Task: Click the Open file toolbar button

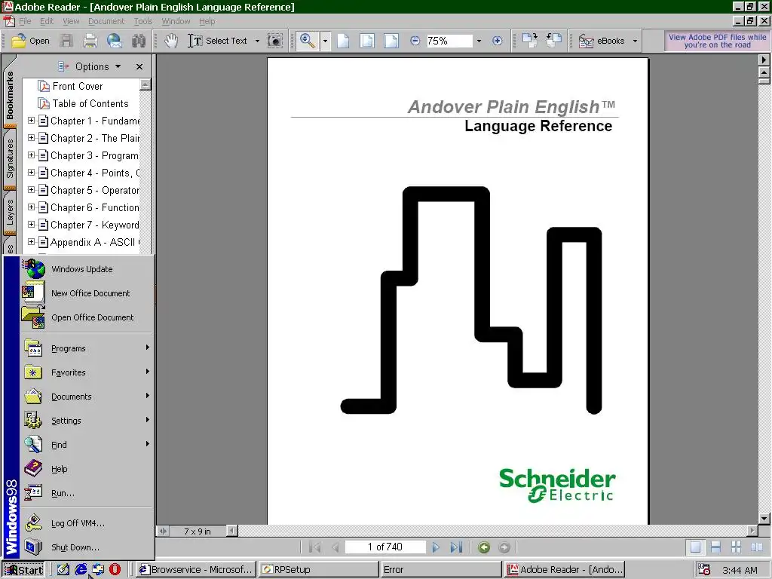Action: [x=30, y=41]
